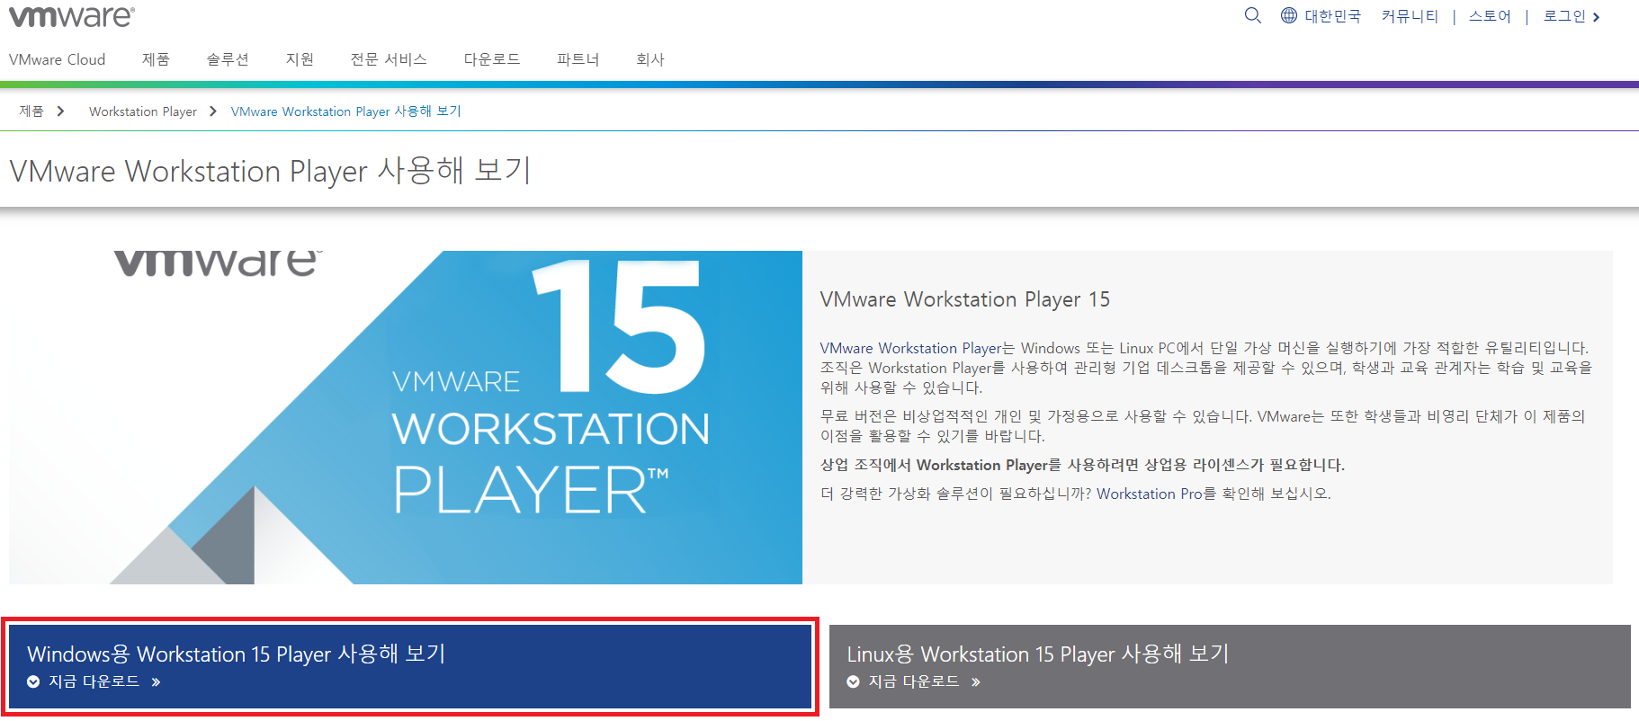Click the bold 상업용 라이센스 notice text
The height and width of the screenshot is (721, 1639).
click(1083, 465)
